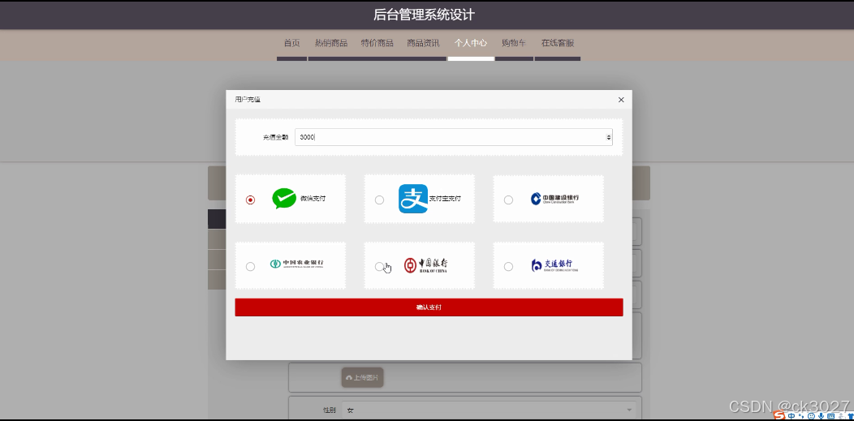Open the 在线客服 nav item
The width and height of the screenshot is (854, 421).
pos(558,43)
